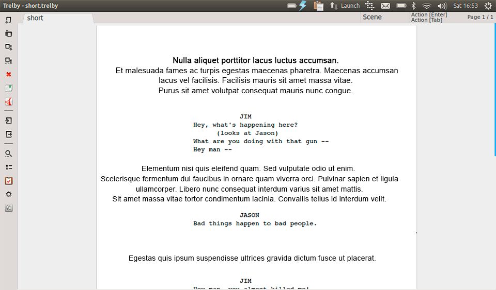Toggle the scene navigator icon
496x290 pixels.
click(x=9, y=88)
